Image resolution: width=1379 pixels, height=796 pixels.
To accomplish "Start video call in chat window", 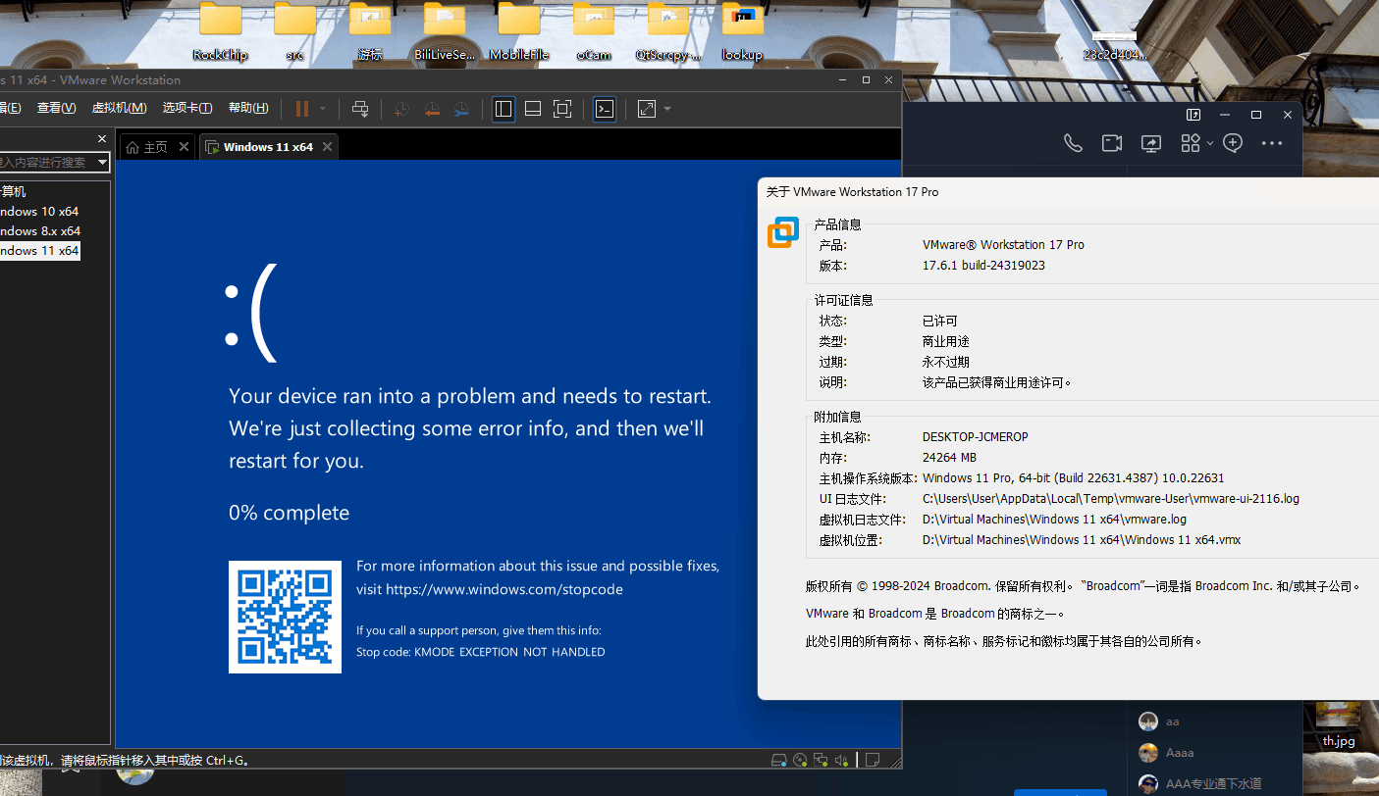I will point(1112,143).
